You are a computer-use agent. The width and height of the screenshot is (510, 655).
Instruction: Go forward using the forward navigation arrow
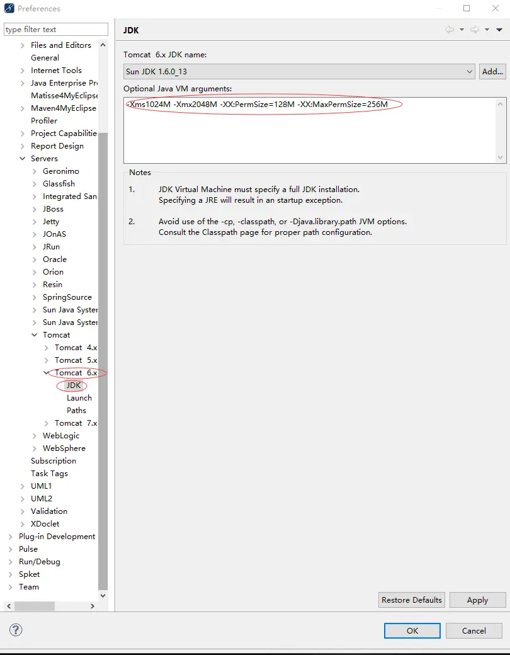(475, 30)
